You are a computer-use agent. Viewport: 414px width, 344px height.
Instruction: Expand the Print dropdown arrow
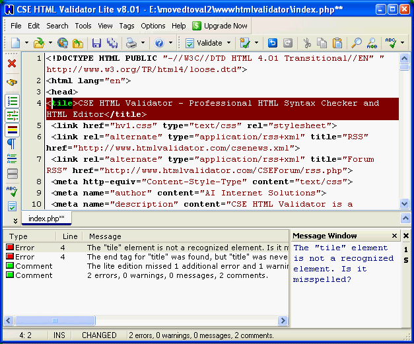[x=143, y=42]
